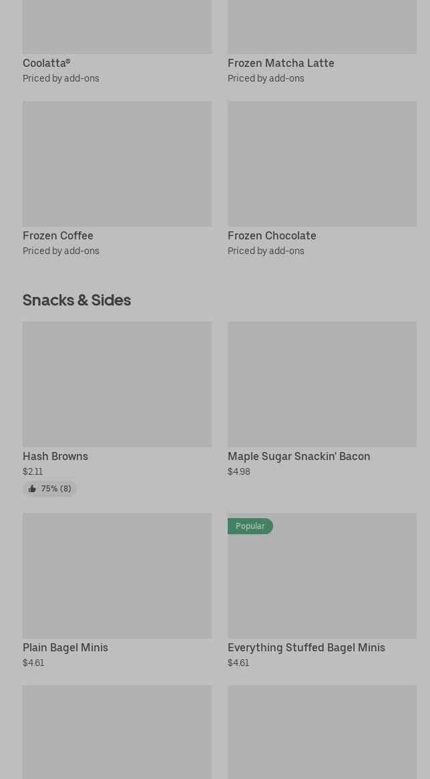Open the Frozen Coffee item image

[117, 163]
